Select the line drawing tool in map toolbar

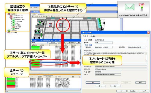pos(35,16)
